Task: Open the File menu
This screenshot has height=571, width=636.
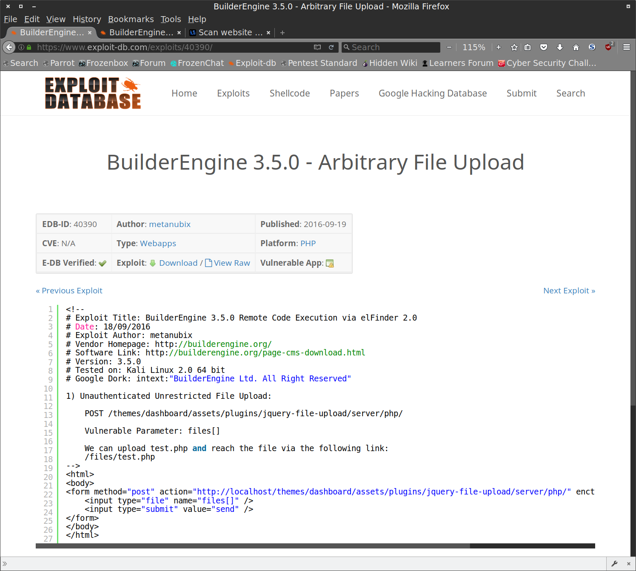Action: (11, 19)
